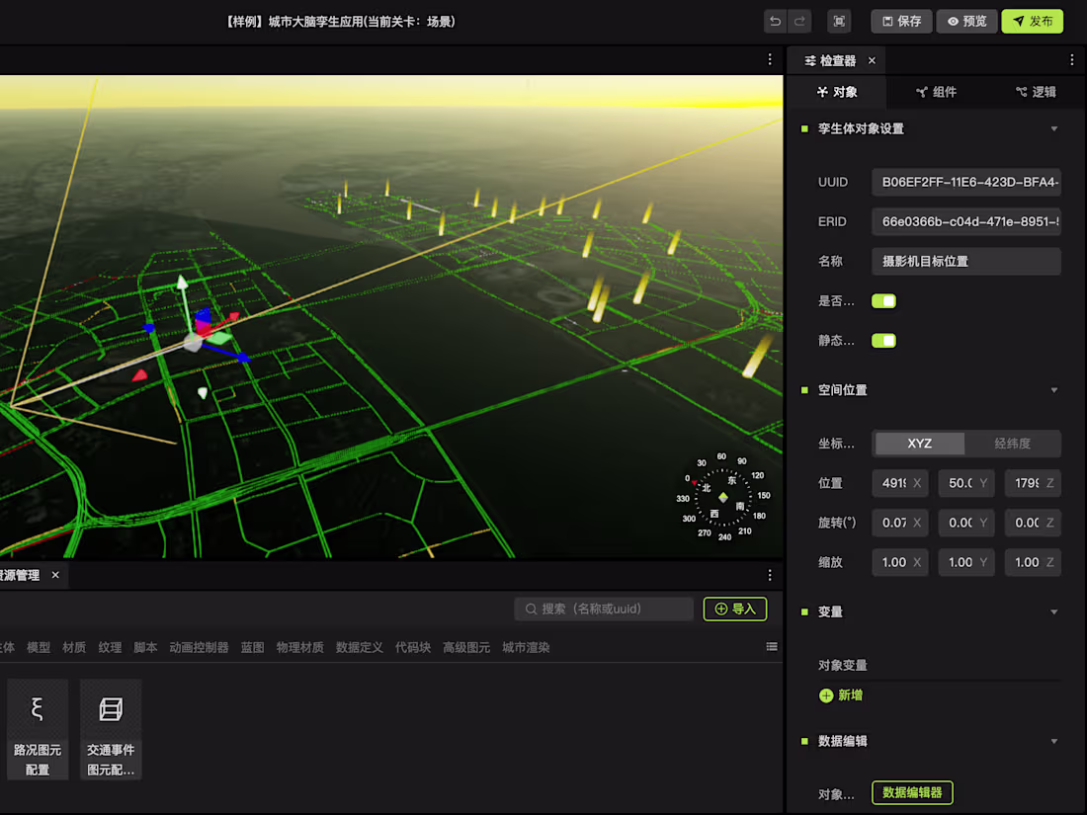Expand the 变量 section options
The width and height of the screenshot is (1087, 815).
click(x=1054, y=611)
